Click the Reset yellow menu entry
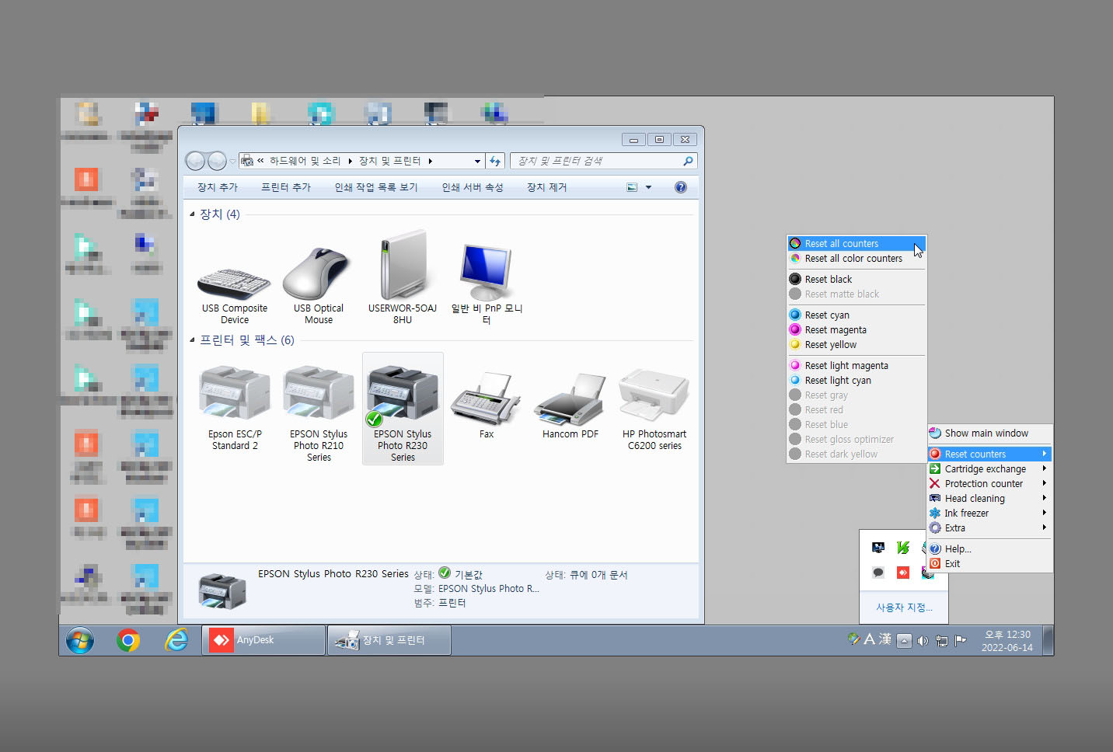1113x752 pixels. point(857,344)
